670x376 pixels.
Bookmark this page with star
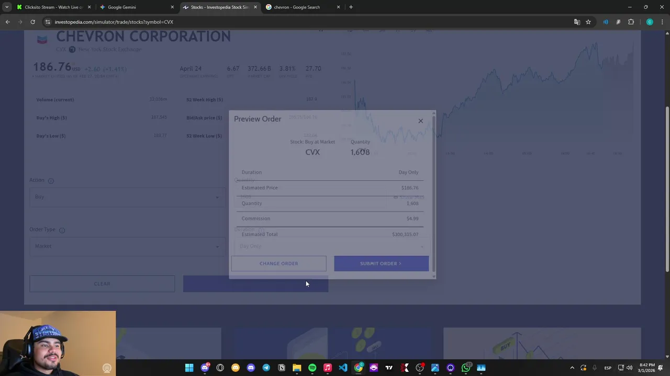(x=588, y=22)
